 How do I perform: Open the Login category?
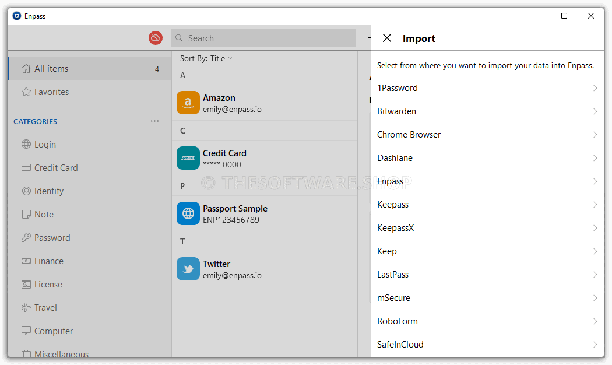pos(89,144)
